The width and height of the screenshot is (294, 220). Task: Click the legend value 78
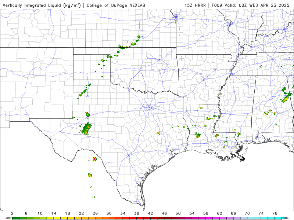pos(275,213)
